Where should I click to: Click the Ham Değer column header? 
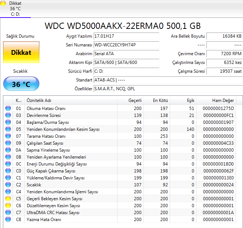216,100
